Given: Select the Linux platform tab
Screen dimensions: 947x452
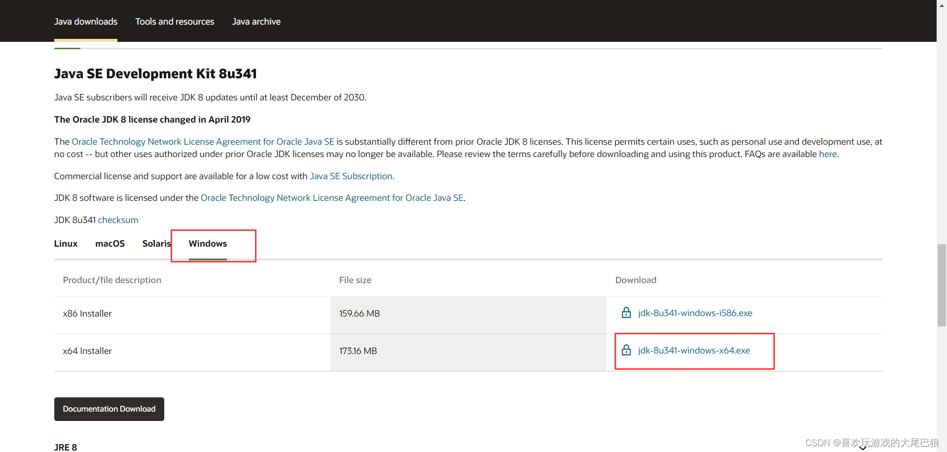Looking at the screenshot, I should click(66, 244).
